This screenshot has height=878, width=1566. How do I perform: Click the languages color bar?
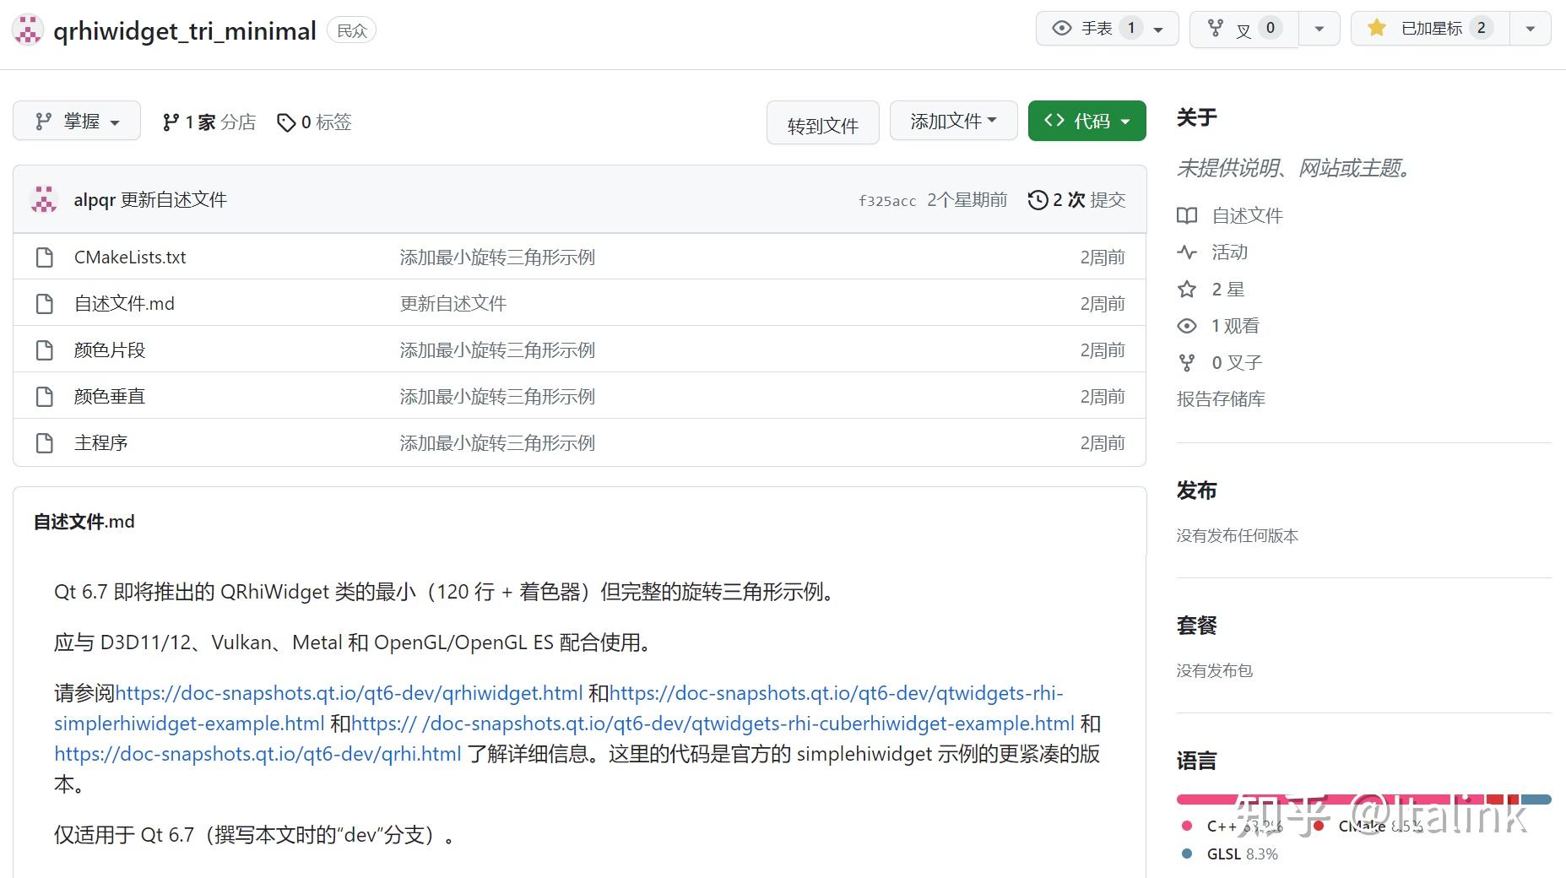click(1363, 799)
